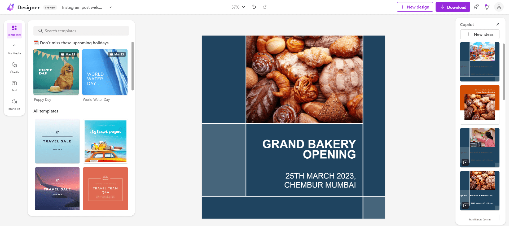Click the light blue-gray canvas block
The image size is (509, 226).
(x=224, y=160)
